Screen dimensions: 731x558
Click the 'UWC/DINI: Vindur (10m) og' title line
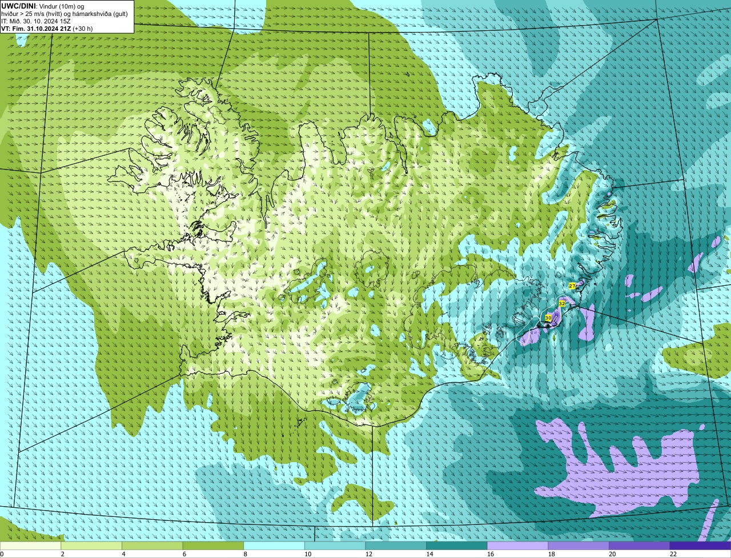(x=43, y=6)
